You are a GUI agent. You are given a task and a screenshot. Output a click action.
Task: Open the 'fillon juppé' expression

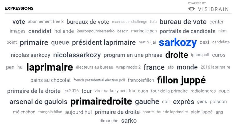point(181,80)
